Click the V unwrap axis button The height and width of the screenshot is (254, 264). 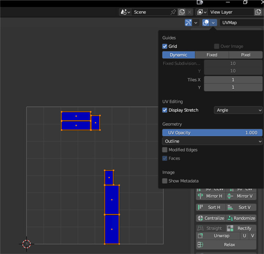(x=252, y=236)
